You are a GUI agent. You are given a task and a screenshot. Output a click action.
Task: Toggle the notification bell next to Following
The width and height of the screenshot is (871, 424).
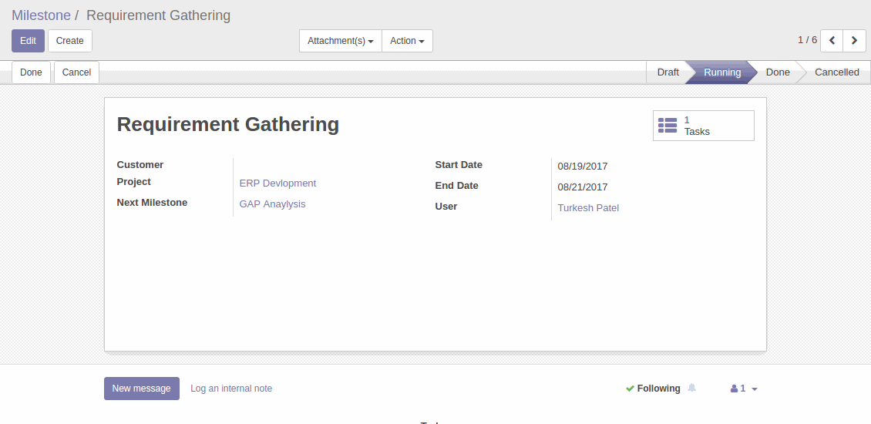[691, 388]
